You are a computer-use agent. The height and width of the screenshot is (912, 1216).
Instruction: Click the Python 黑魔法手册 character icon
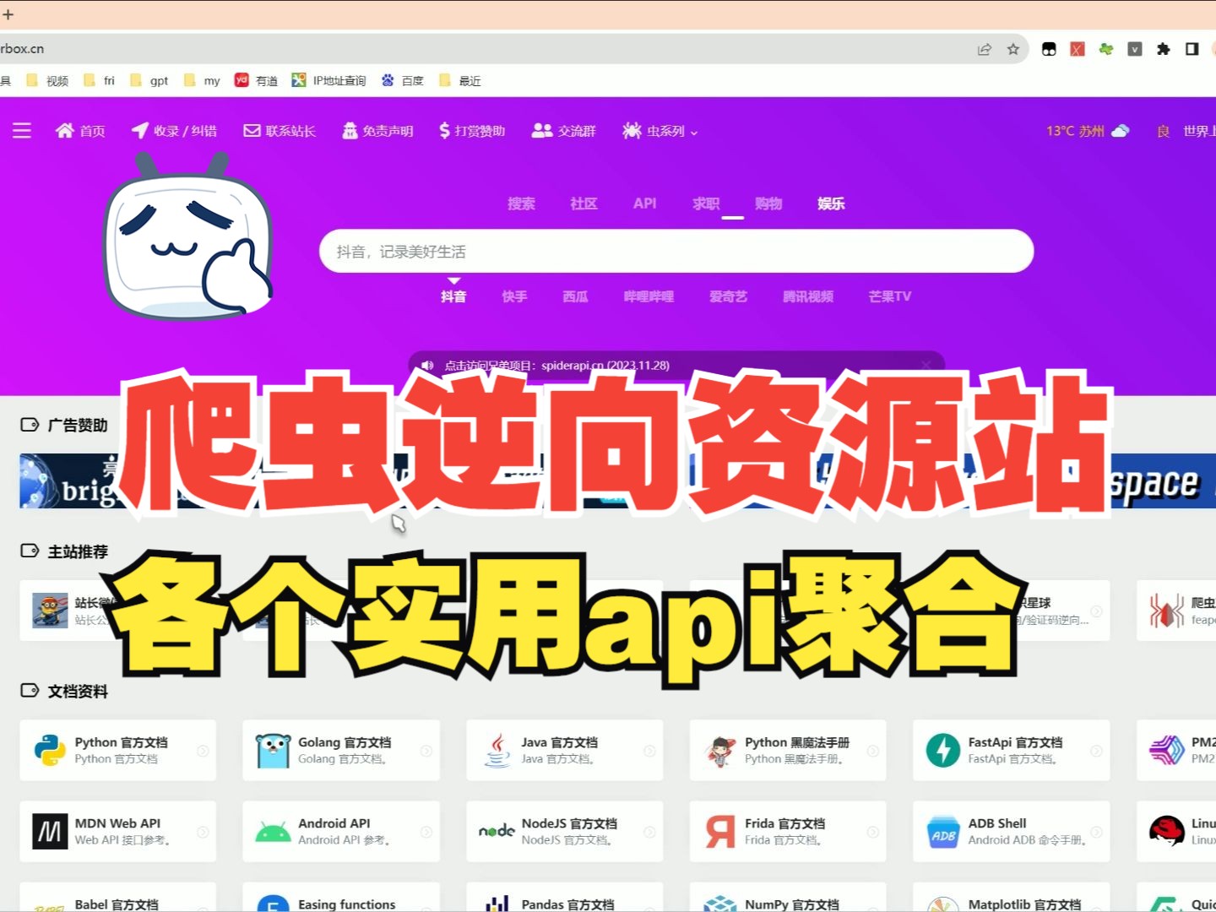coord(720,750)
